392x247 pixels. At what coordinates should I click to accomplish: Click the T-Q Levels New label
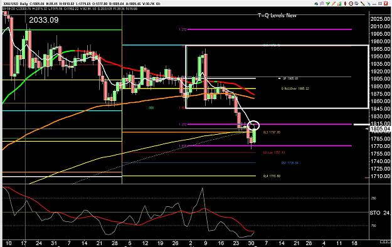(x=277, y=15)
